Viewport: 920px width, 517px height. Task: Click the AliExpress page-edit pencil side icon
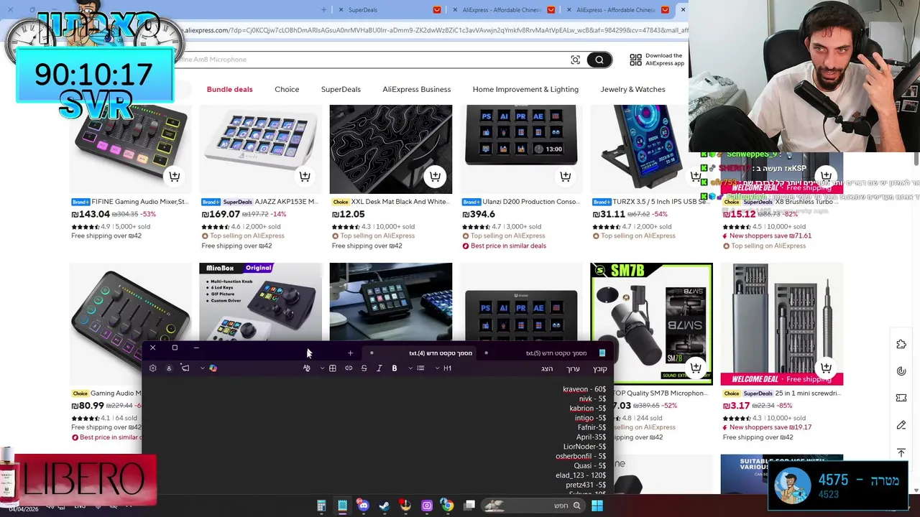tap(901, 425)
